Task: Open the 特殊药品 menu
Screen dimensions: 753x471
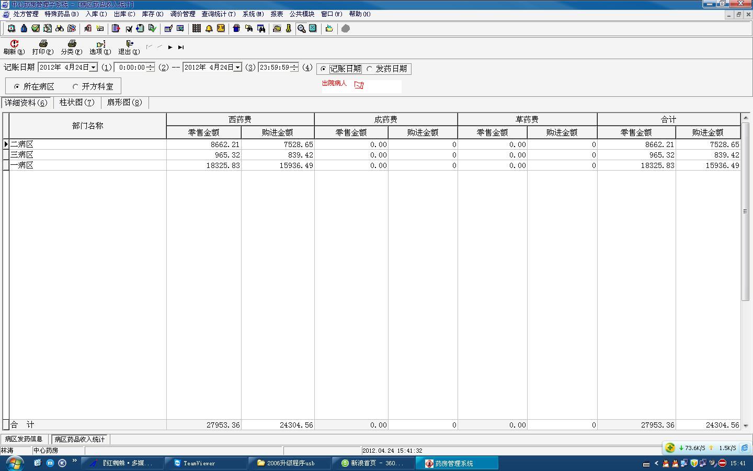Action: [x=62, y=14]
